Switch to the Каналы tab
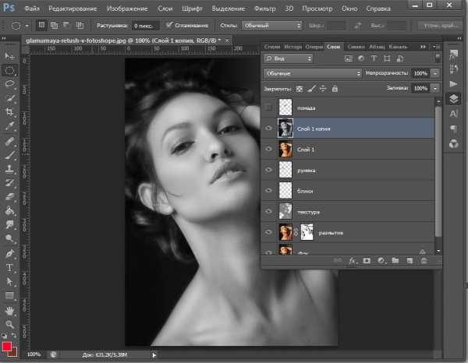This screenshot has width=468, height=363. 398,47
